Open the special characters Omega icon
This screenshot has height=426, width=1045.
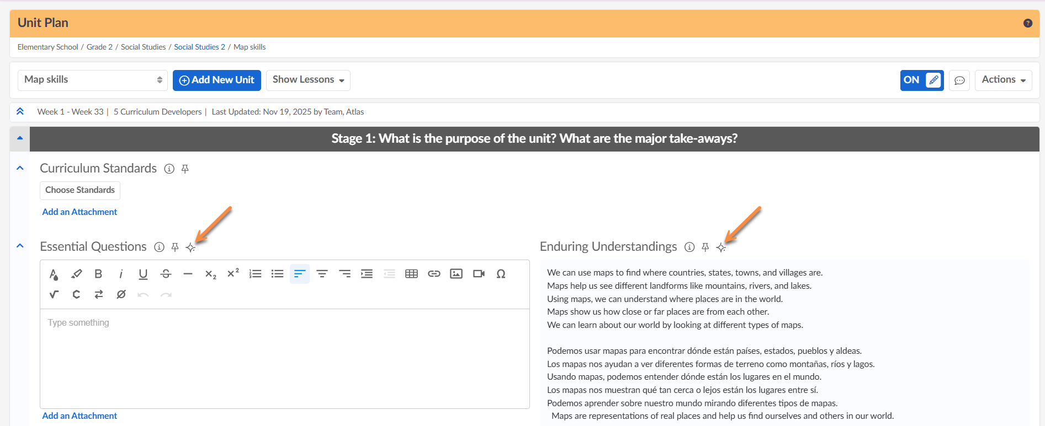pyautogui.click(x=501, y=274)
